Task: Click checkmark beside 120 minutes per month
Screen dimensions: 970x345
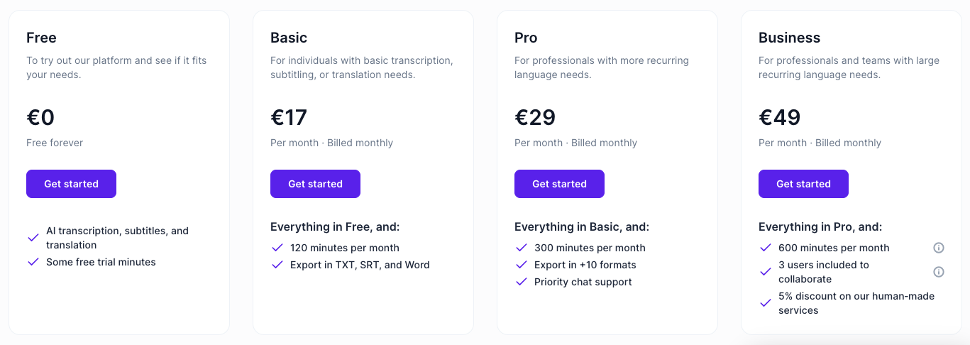Action: pyautogui.click(x=277, y=248)
